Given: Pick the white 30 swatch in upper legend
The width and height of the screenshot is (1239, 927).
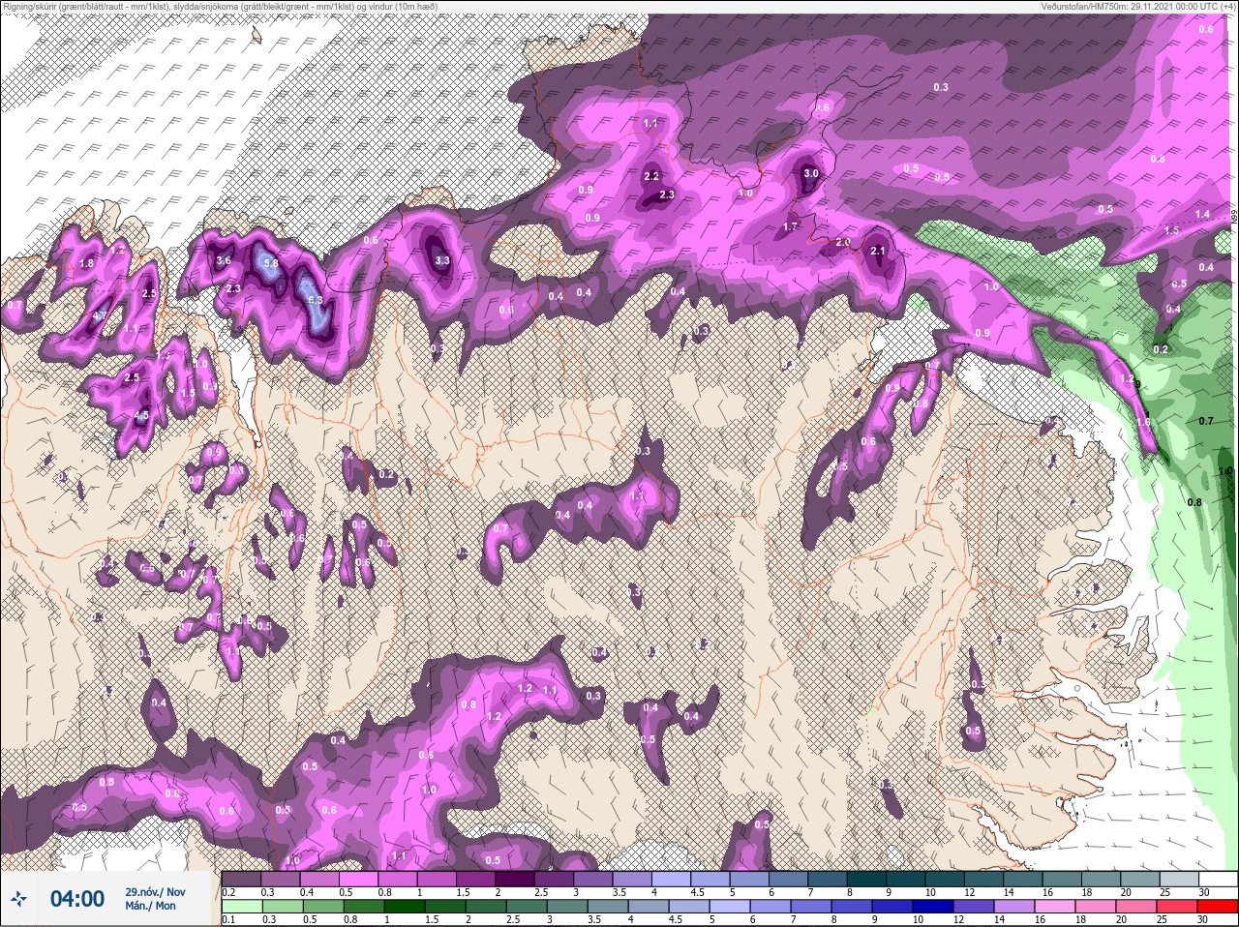Looking at the screenshot, I should 1218,879.
